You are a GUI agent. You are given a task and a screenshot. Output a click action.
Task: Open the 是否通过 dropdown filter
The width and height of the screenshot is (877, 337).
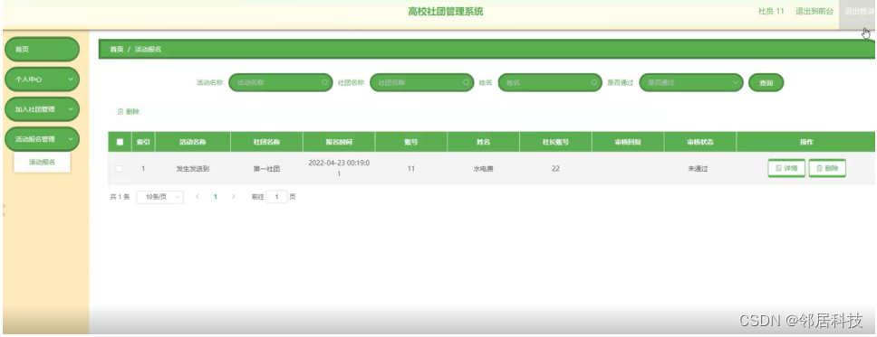coord(690,82)
